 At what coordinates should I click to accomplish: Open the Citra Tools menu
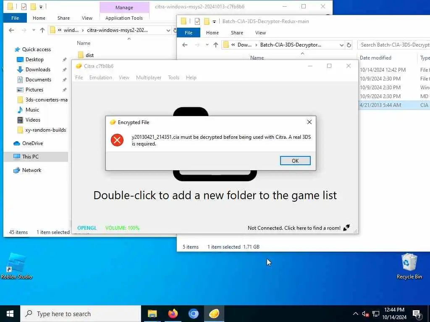[173, 78]
